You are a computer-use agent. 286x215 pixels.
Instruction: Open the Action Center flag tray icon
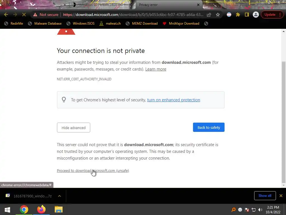tap(247, 210)
